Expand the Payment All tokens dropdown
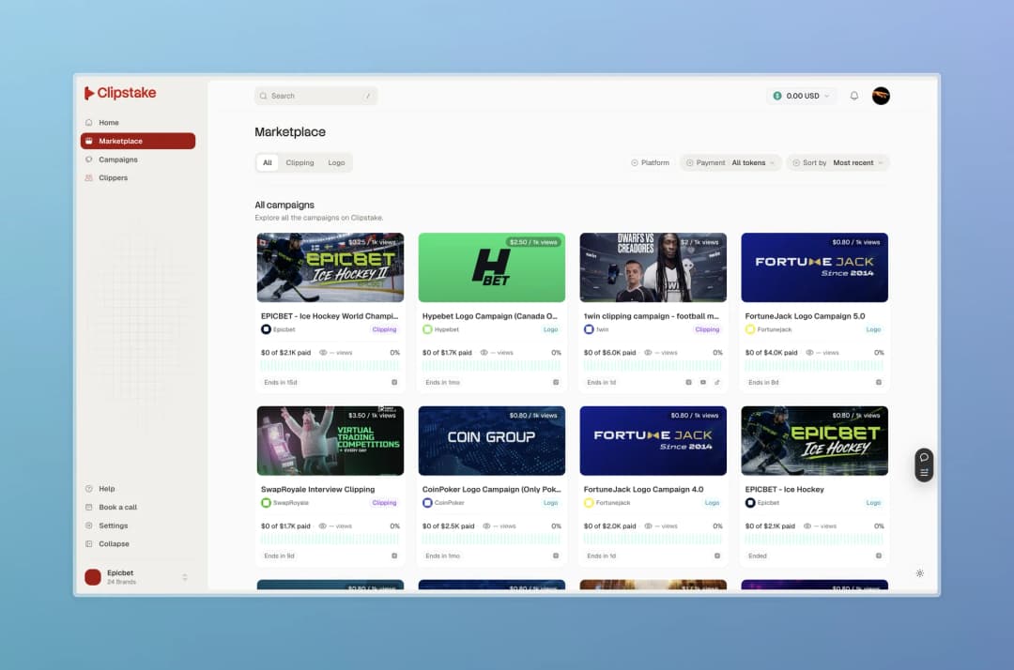This screenshot has height=670, width=1014. [730, 163]
